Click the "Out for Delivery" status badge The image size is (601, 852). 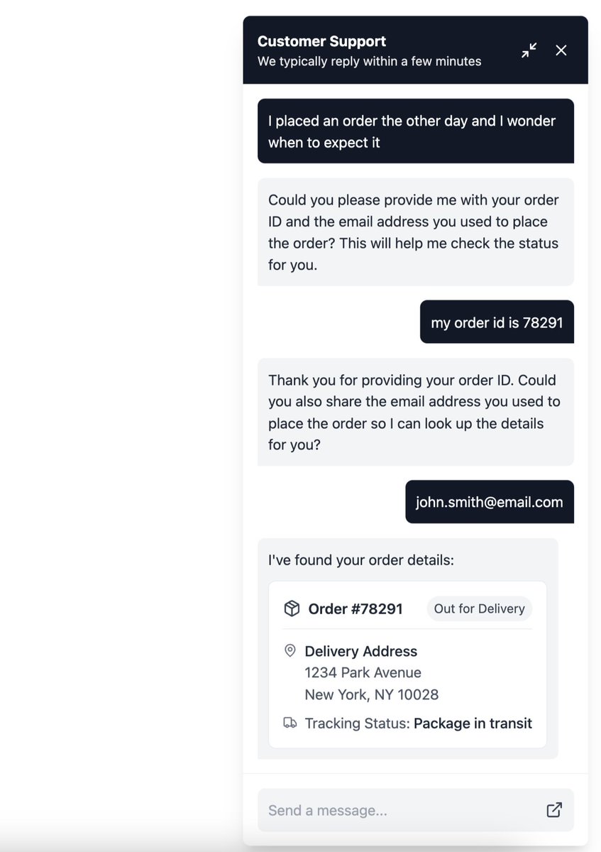pos(479,608)
